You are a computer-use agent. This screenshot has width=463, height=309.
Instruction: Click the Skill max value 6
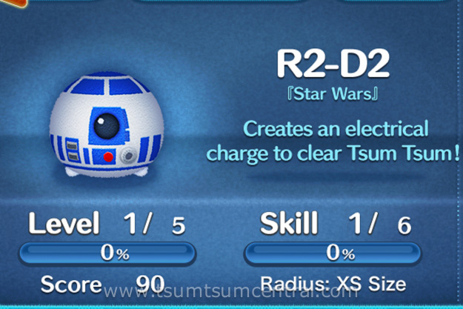(x=404, y=226)
